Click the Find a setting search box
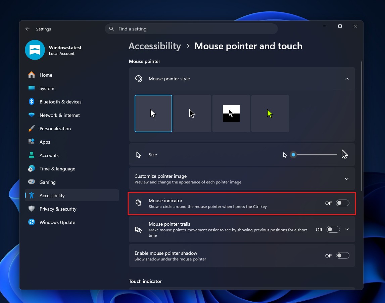This screenshot has height=303, width=385. pyautogui.click(x=191, y=29)
